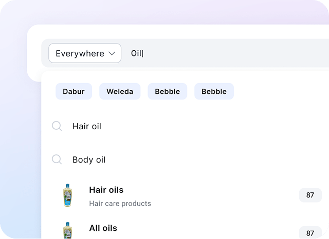The image size is (329, 239).
Task: Open the Hair oils bottle thumbnail
Action: point(67,195)
